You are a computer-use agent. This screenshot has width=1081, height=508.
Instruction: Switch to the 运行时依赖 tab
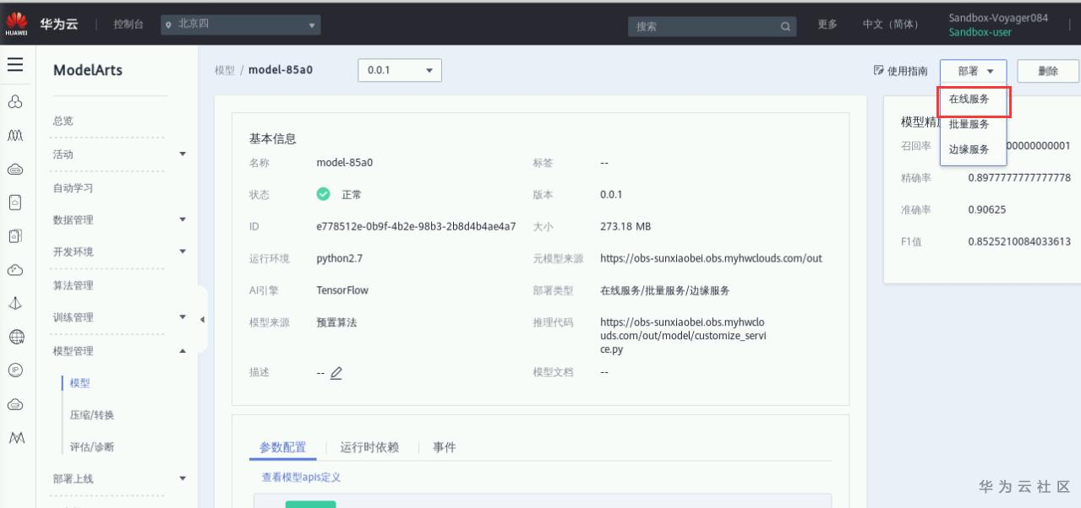(x=369, y=447)
